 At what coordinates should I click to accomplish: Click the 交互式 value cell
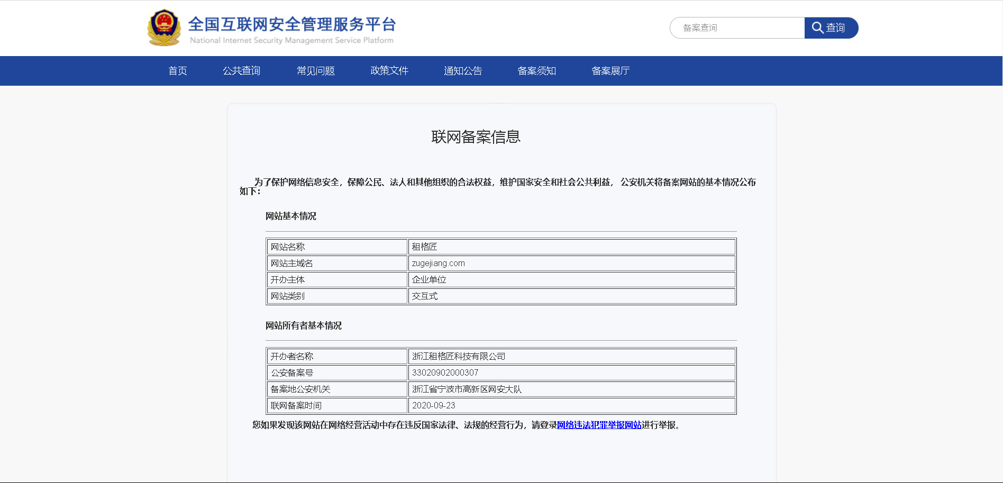(572, 296)
